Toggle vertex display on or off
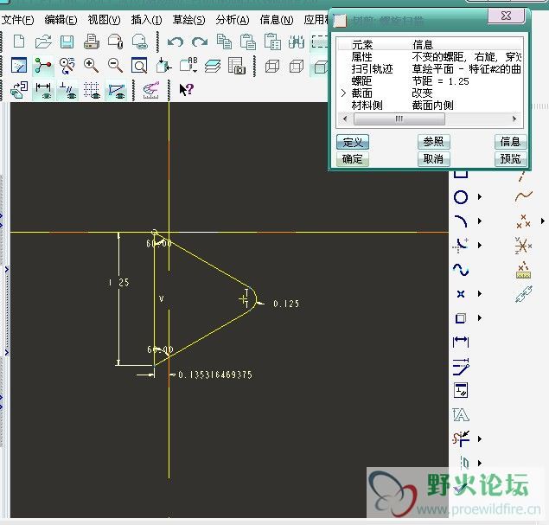The height and width of the screenshot is (525, 549). (x=116, y=90)
